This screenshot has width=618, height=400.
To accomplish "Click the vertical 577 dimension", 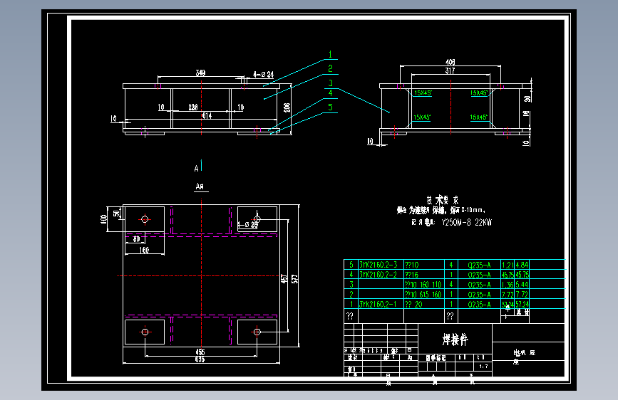I will [295, 279].
